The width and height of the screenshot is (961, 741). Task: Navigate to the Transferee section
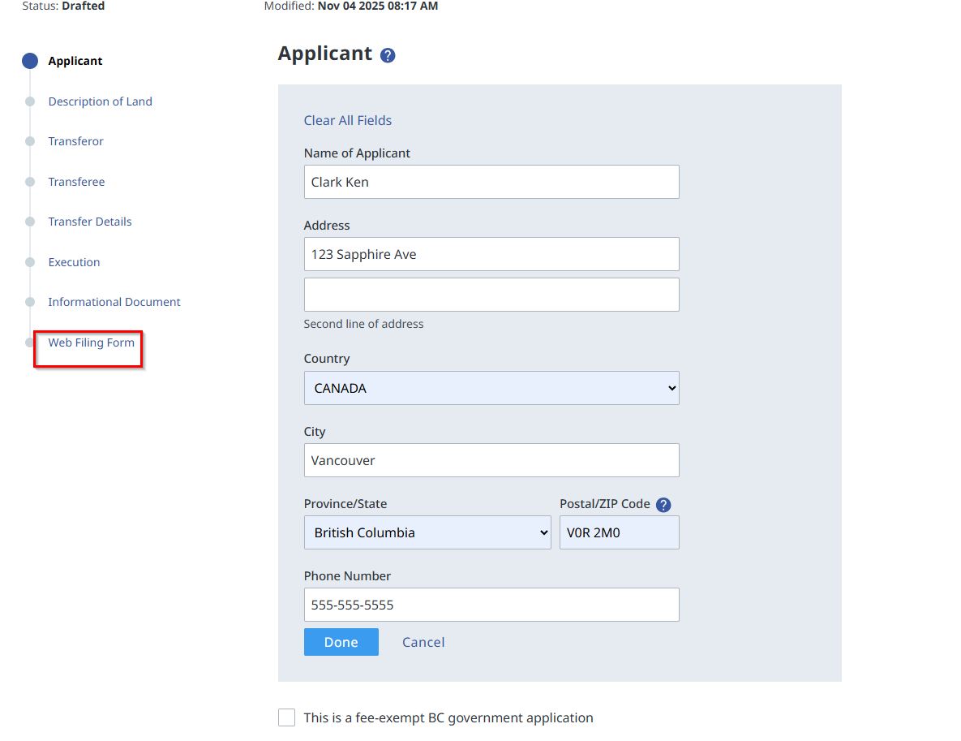coord(76,182)
